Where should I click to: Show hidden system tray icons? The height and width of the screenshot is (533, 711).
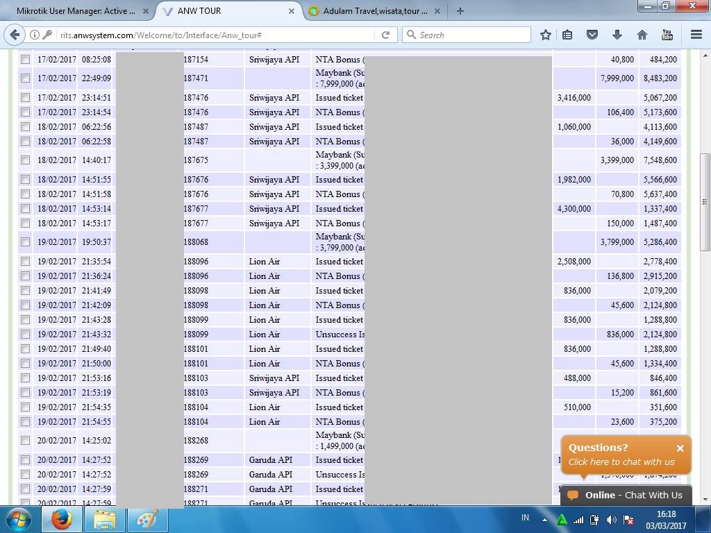544,520
